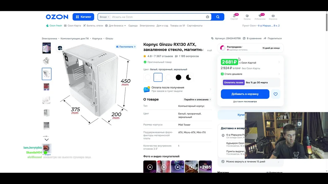328x184 pixels.
Task: Submit search with magnifier button
Action: pyautogui.click(x=218, y=17)
